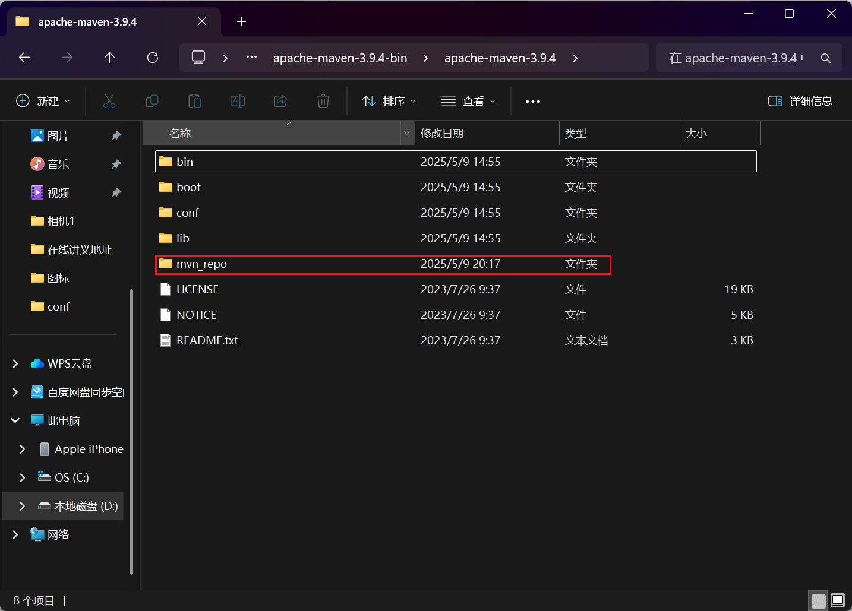Unpin 图片 from quick access
852x611 pixels.
tap(116, 136)
